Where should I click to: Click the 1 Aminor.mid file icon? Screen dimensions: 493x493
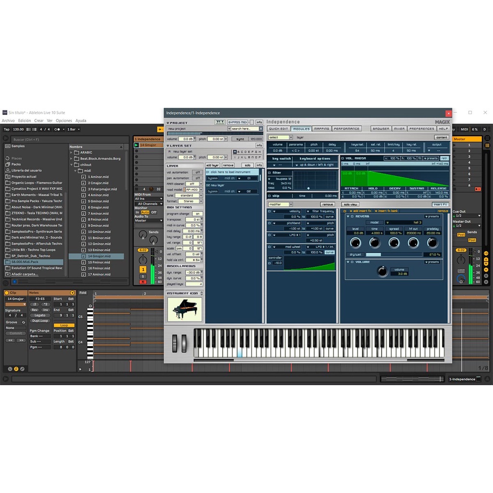(83, 177)
